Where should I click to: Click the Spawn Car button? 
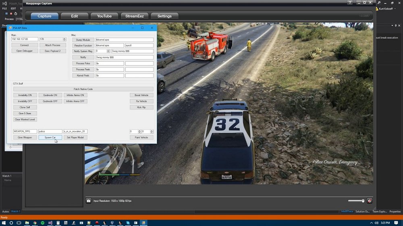click(x=50, y=138)
